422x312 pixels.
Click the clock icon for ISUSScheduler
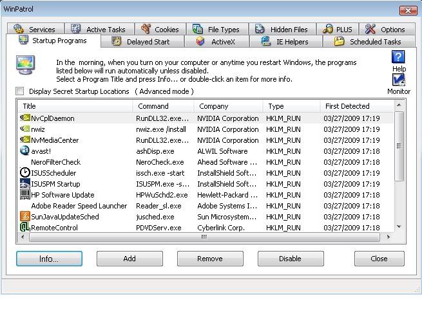[24, 172]
